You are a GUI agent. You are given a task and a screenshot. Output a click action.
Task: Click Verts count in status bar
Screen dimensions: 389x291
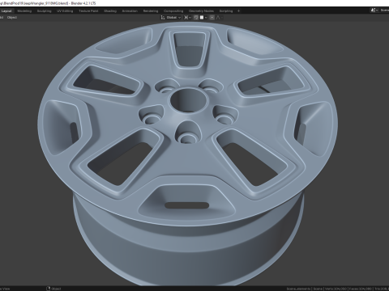(336, 289)
